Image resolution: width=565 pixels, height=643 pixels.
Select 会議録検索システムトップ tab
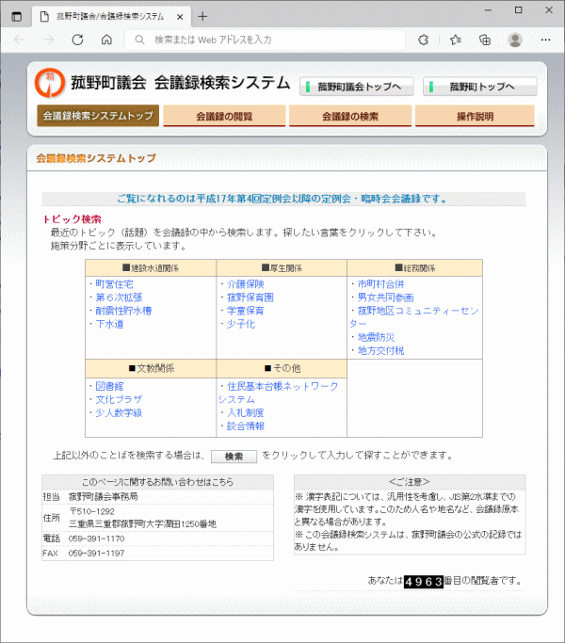(x=98, y=116)
